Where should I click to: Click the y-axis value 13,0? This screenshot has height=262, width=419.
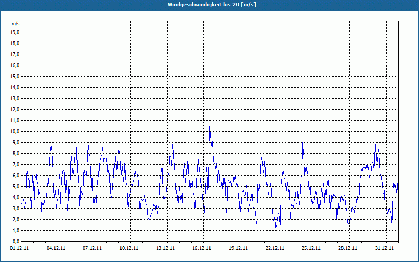(x=15, y=98)
